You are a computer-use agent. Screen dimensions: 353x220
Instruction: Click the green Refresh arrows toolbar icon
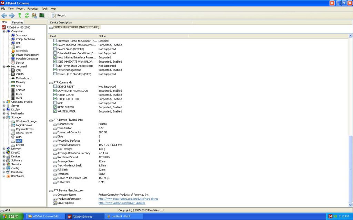pyautogui.click(x=27, y=15)
